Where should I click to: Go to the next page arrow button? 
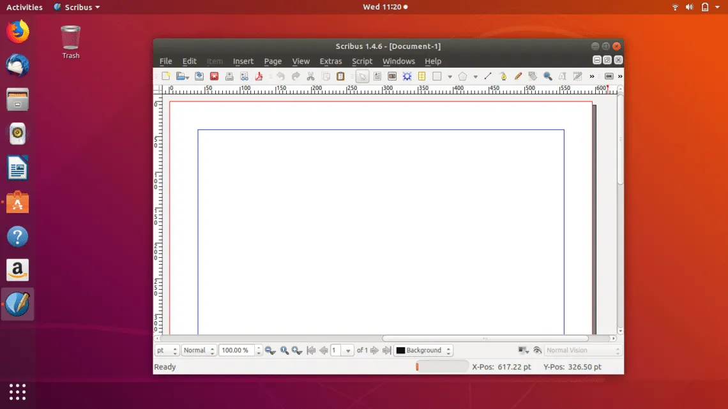tap(375, 350)
